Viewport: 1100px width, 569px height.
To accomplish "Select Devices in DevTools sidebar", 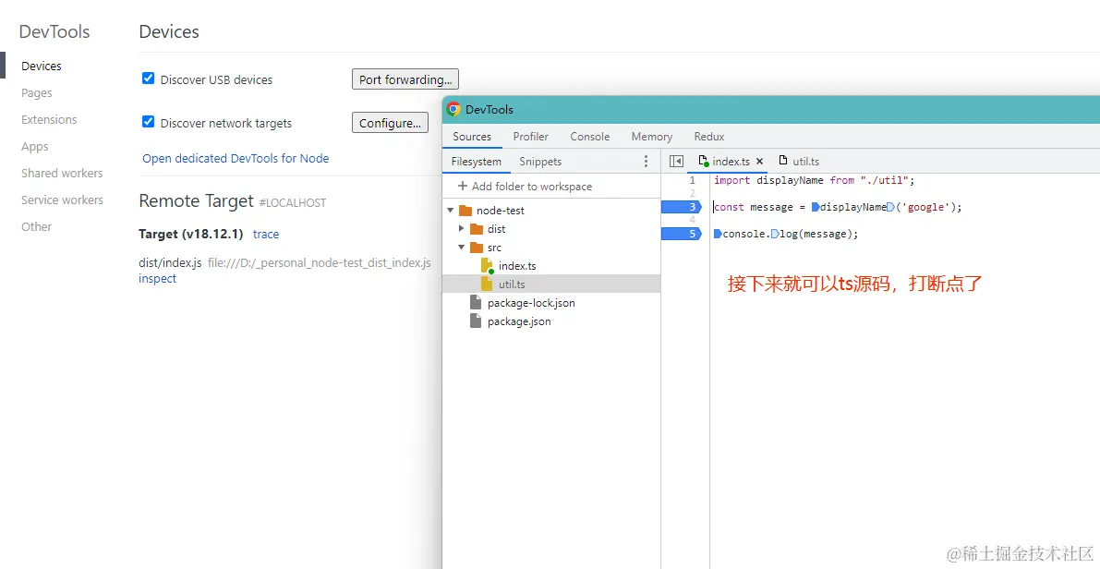I will pyautogui.click(x=42, y=66).
